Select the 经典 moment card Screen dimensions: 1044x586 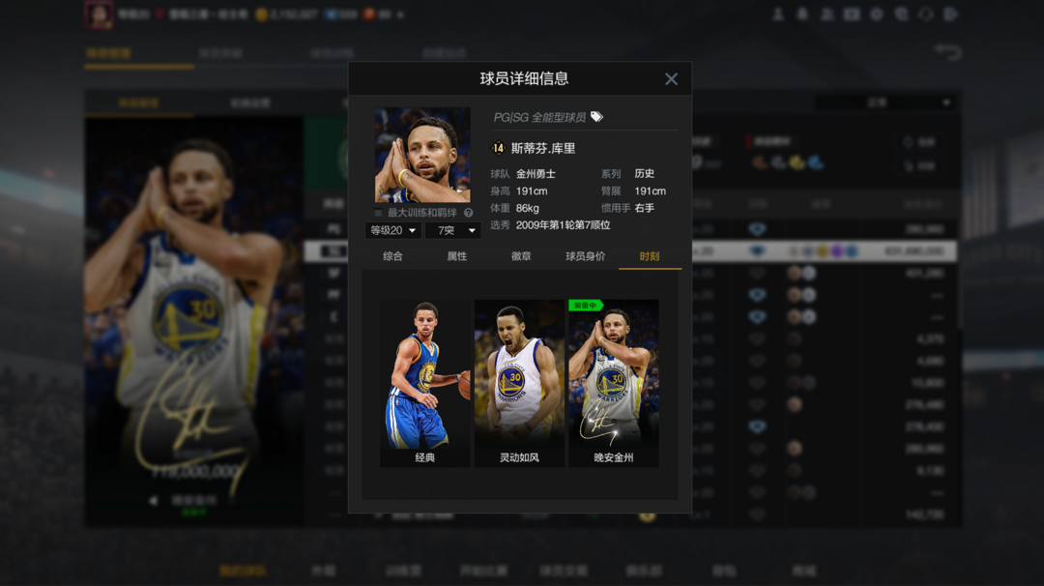pyautogui.click(x=424, y=383)
